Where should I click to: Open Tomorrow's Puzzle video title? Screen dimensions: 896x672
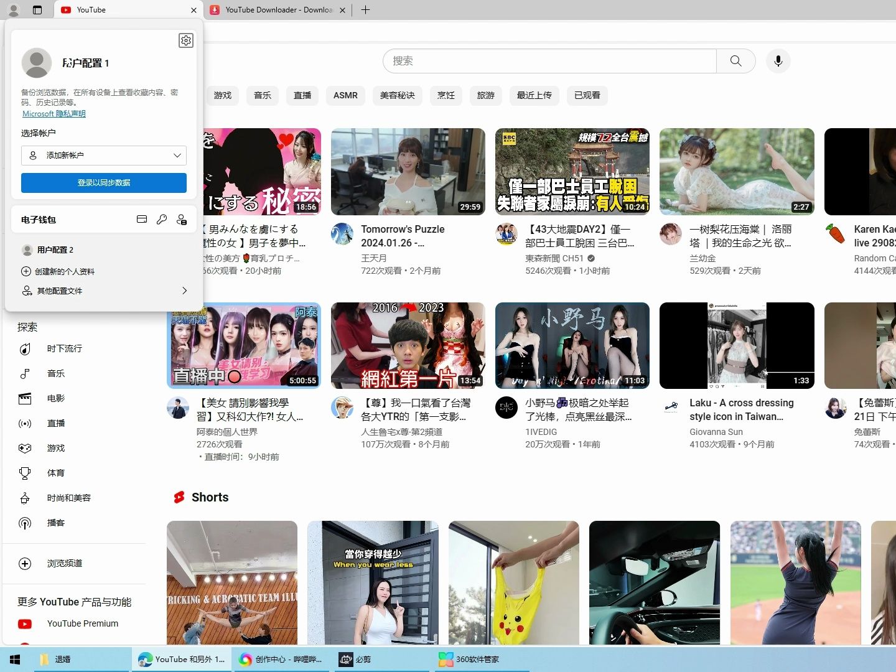[403, 236]
